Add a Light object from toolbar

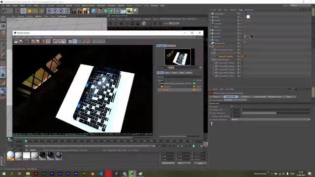point(135,11)
